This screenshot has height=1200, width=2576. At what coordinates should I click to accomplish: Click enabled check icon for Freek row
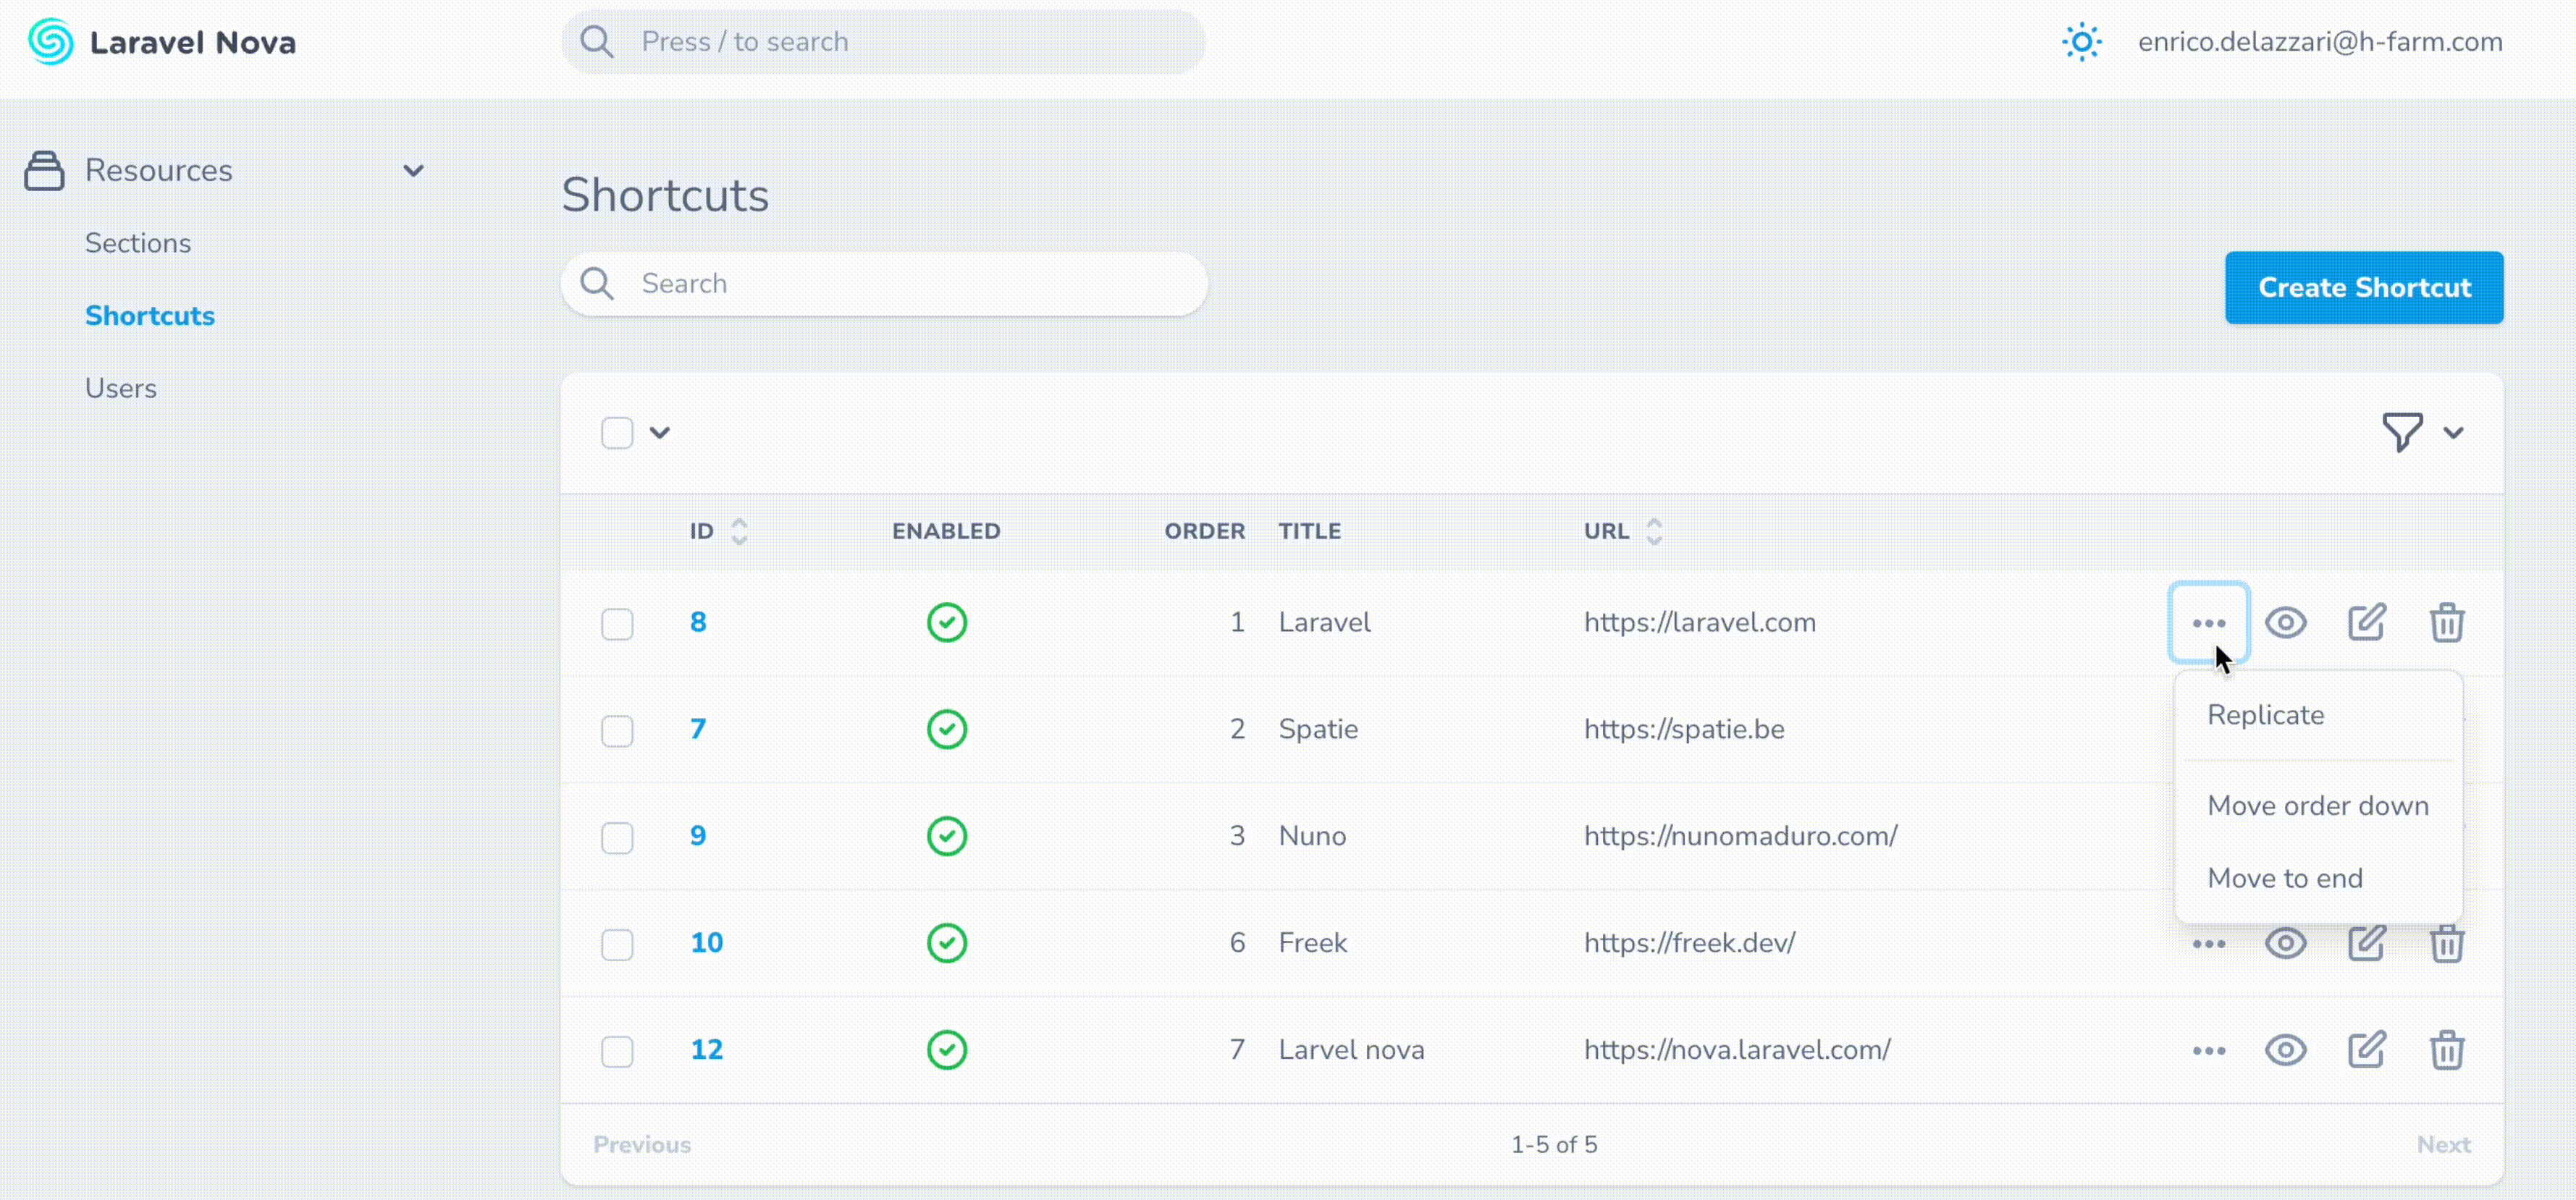click(x=946, y=943)
